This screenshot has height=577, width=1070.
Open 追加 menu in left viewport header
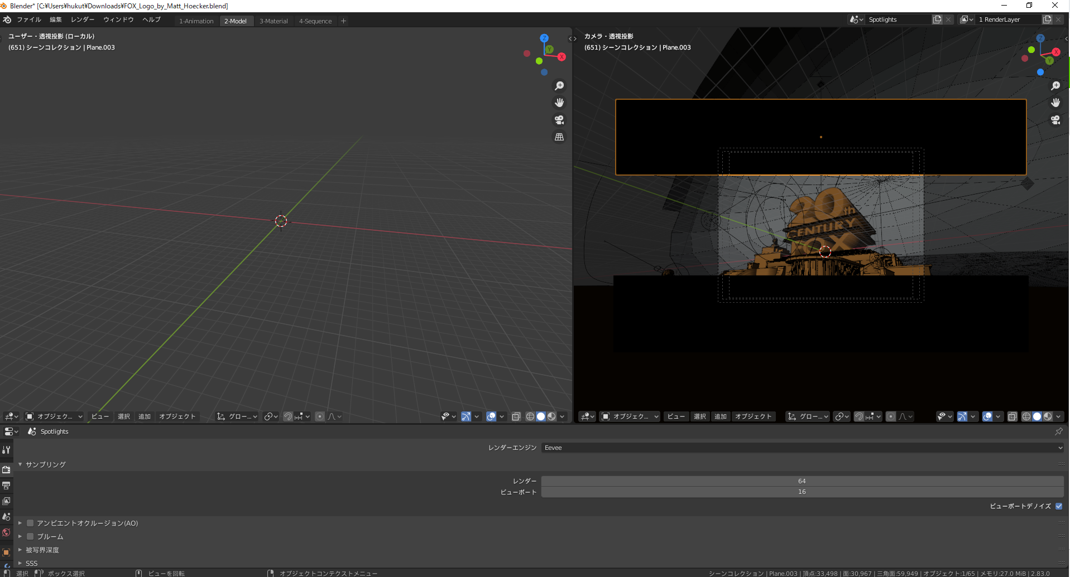click(145, 416)
